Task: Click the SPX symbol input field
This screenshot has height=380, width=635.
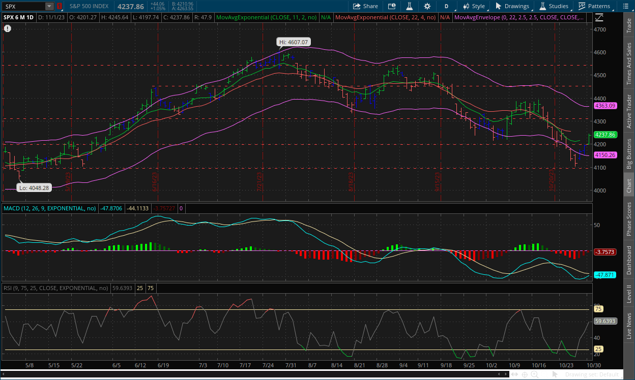Action: click(x=23, y=6)
